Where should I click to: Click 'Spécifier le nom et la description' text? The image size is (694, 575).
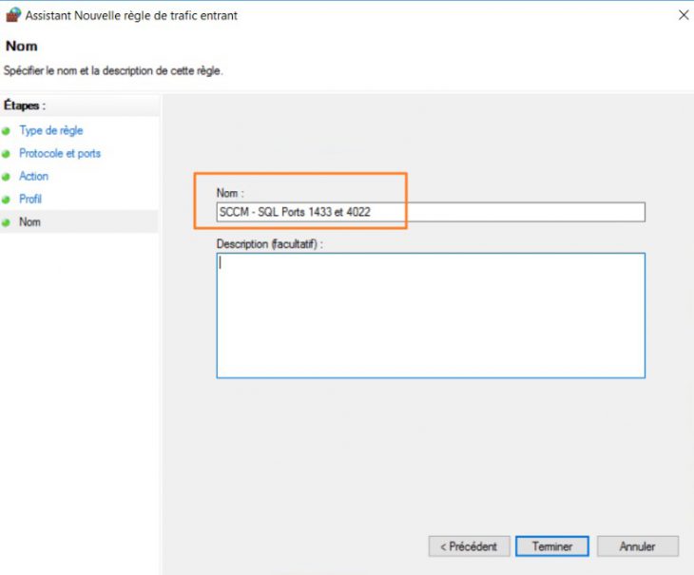click(113, 70)
